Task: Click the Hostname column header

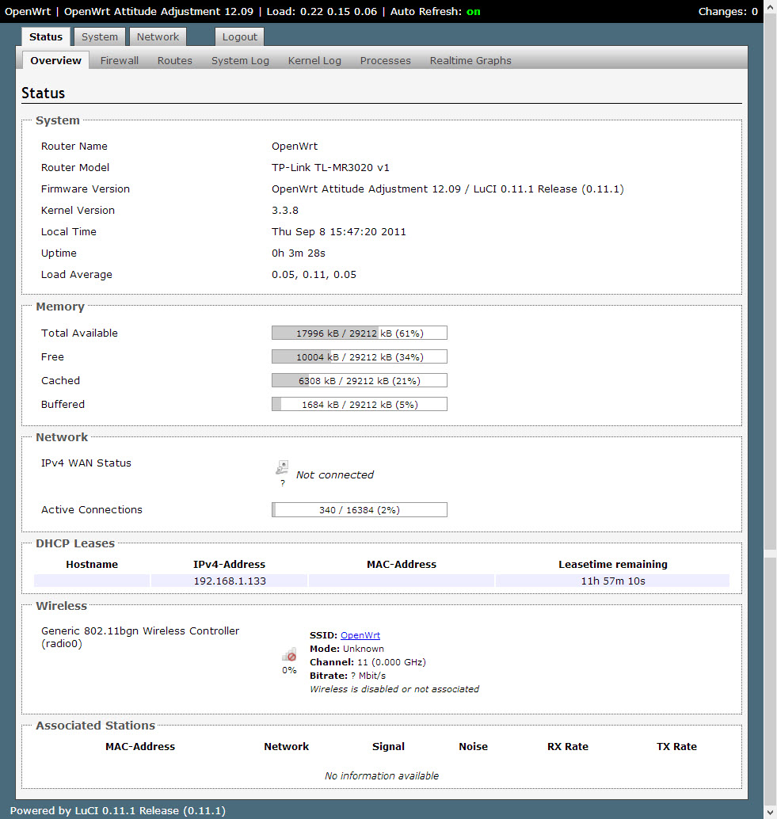Action: pos(92,564)
